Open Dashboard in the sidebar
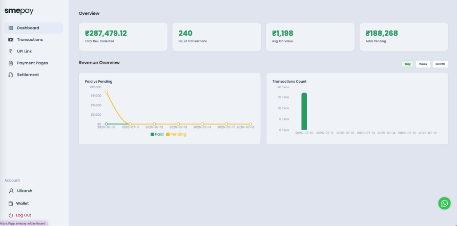Screen dimensions: 457x226 click(x=33, y=28)
